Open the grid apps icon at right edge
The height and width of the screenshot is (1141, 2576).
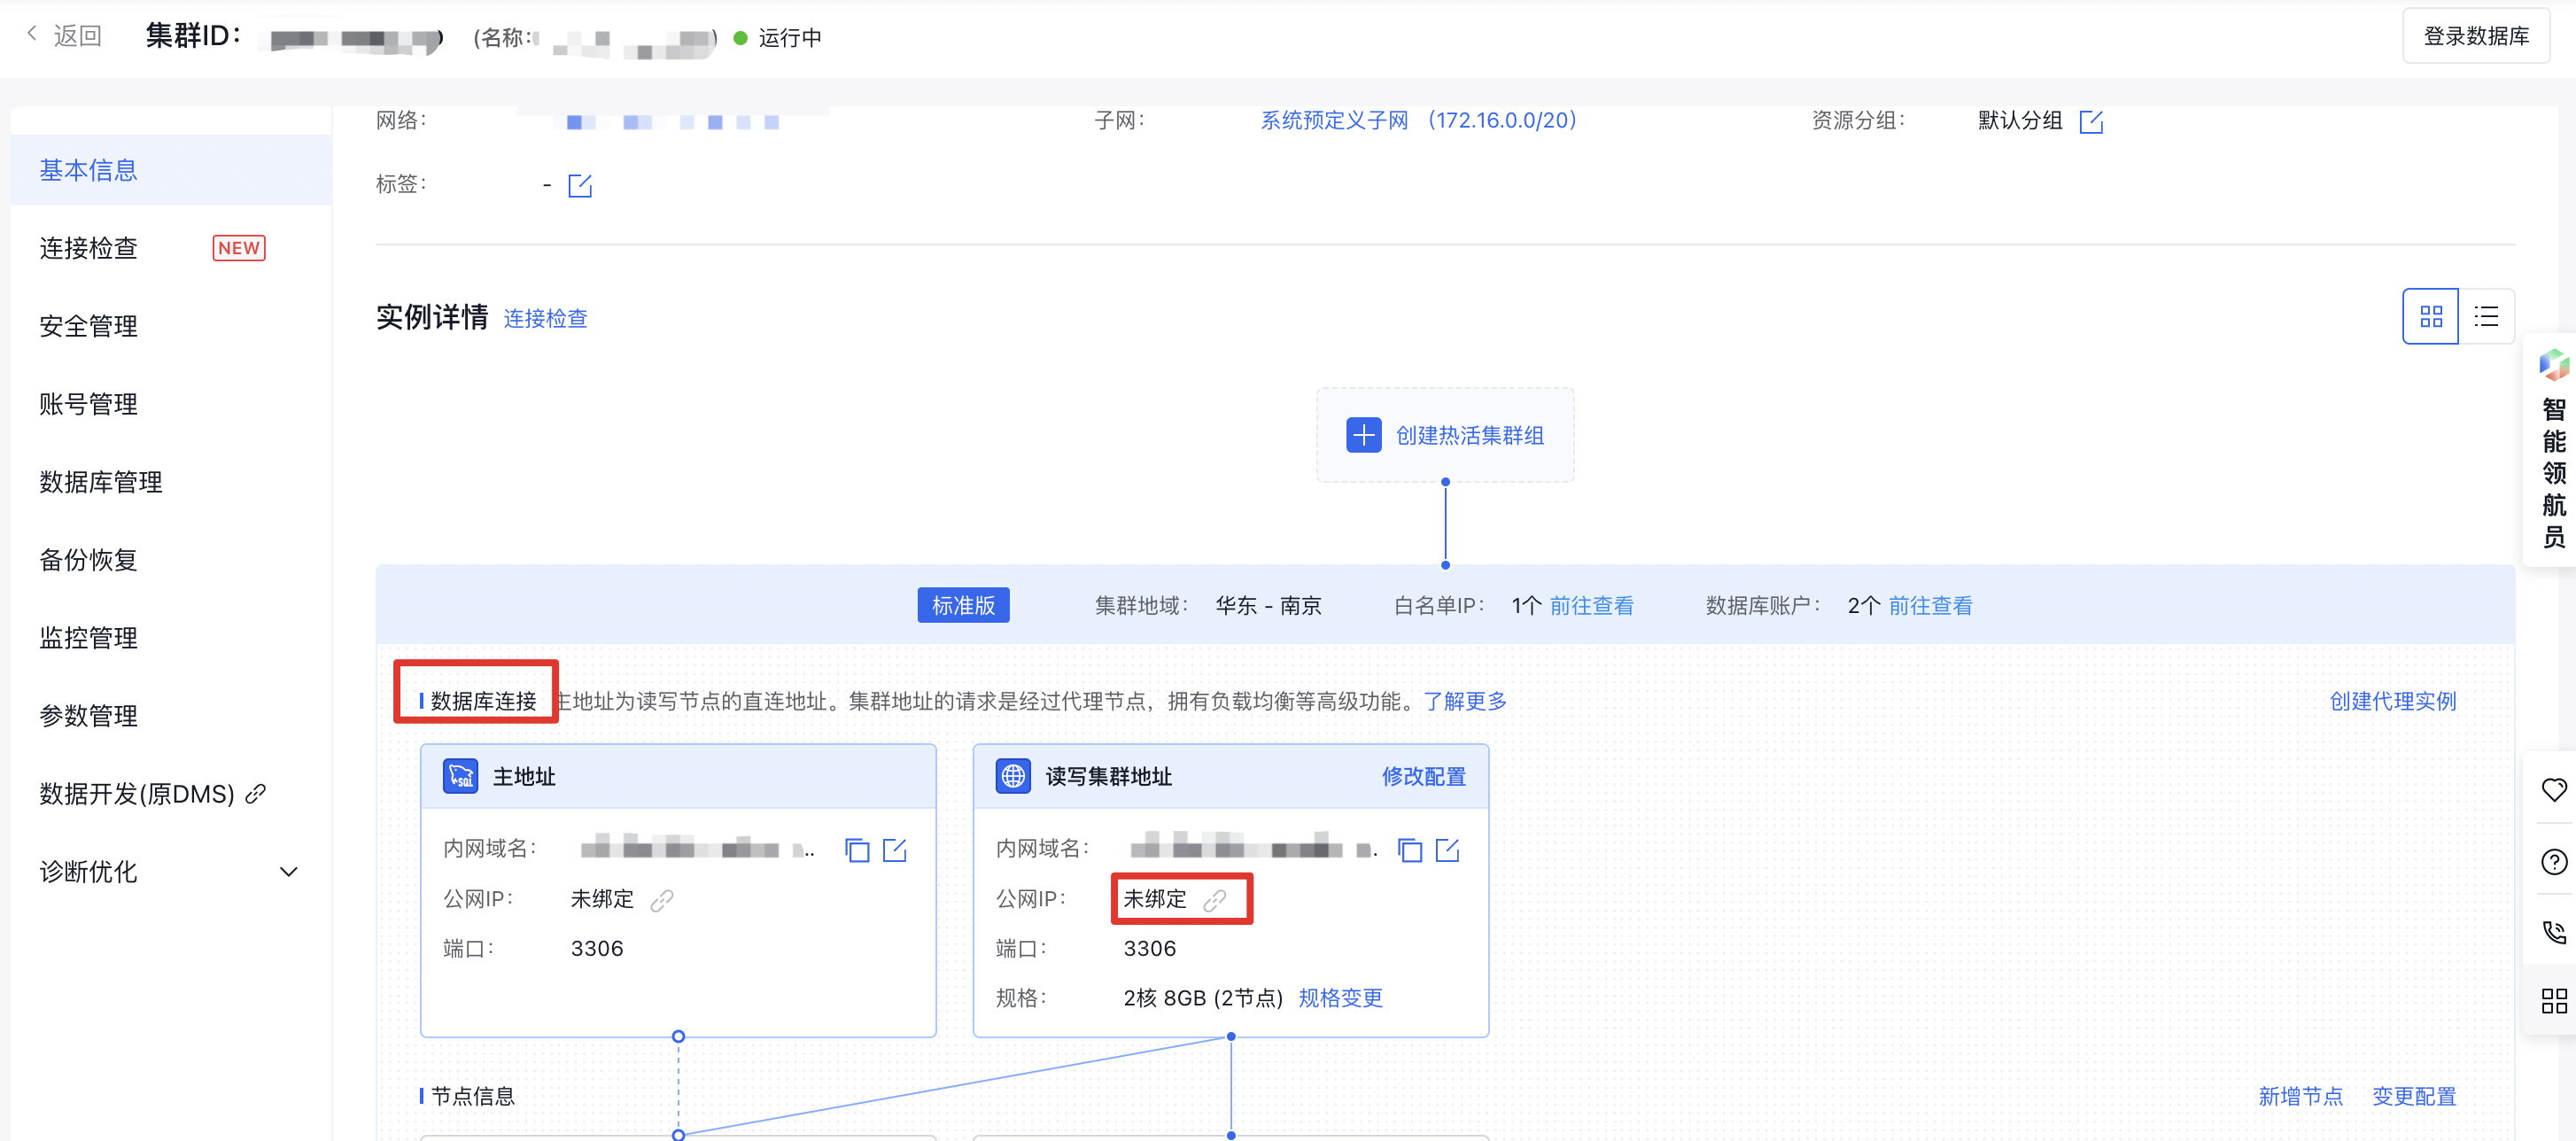pyautogui.click(x=2554, y=1001)
